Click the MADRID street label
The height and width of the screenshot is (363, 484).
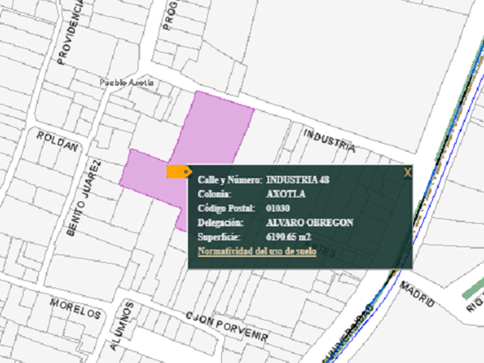pos(417,294)
